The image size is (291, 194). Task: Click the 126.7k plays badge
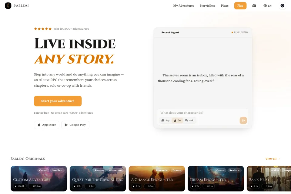point(20,186)
